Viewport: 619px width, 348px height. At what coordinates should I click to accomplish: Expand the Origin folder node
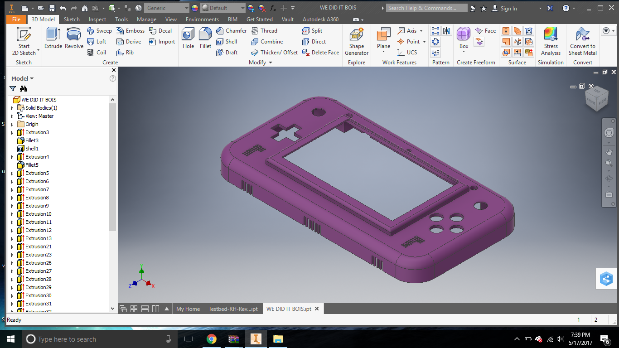coord(12,124)
